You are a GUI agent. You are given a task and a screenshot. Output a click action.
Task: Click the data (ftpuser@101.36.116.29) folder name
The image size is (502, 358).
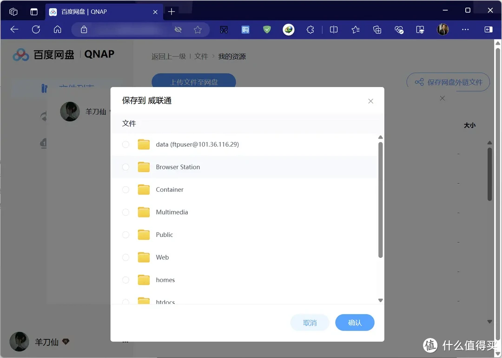(x=198, y=144)
